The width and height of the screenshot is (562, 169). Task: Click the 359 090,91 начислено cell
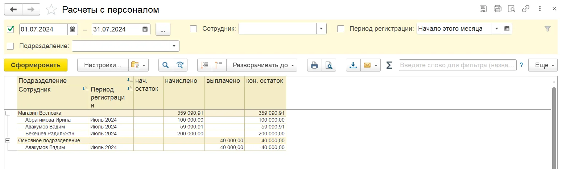pyautogui.click(x=184, y=113)
